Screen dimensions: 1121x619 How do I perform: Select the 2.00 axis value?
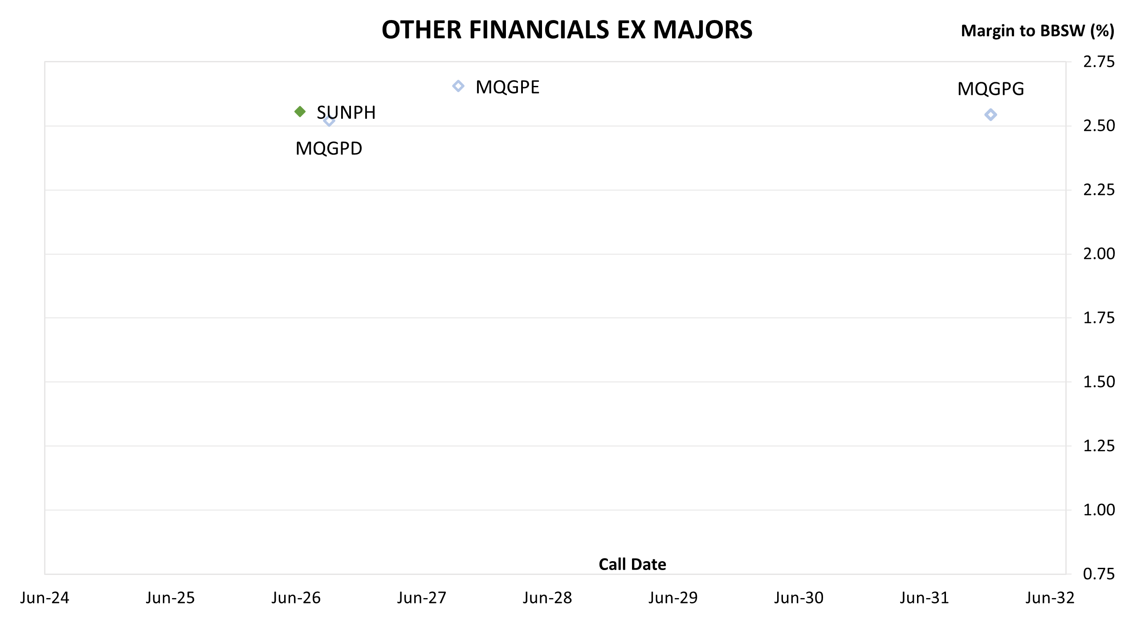[1099, 254]
